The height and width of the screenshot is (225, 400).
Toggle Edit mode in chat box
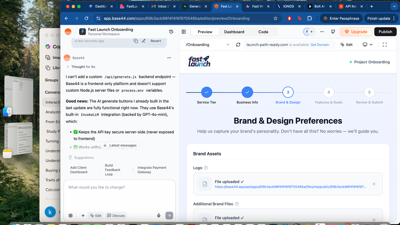click(x=96, y=215)
